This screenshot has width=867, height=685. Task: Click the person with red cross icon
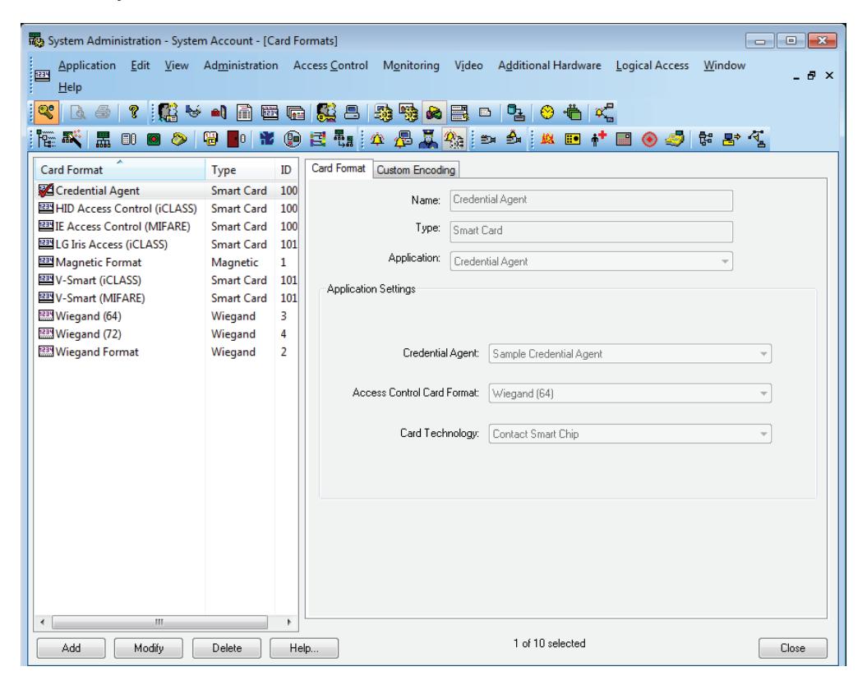[598, 139]
